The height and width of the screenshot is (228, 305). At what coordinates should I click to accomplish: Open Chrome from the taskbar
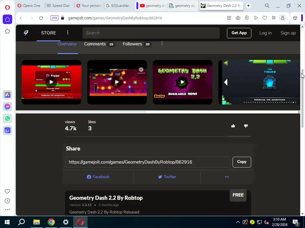(x=51, y=222)
